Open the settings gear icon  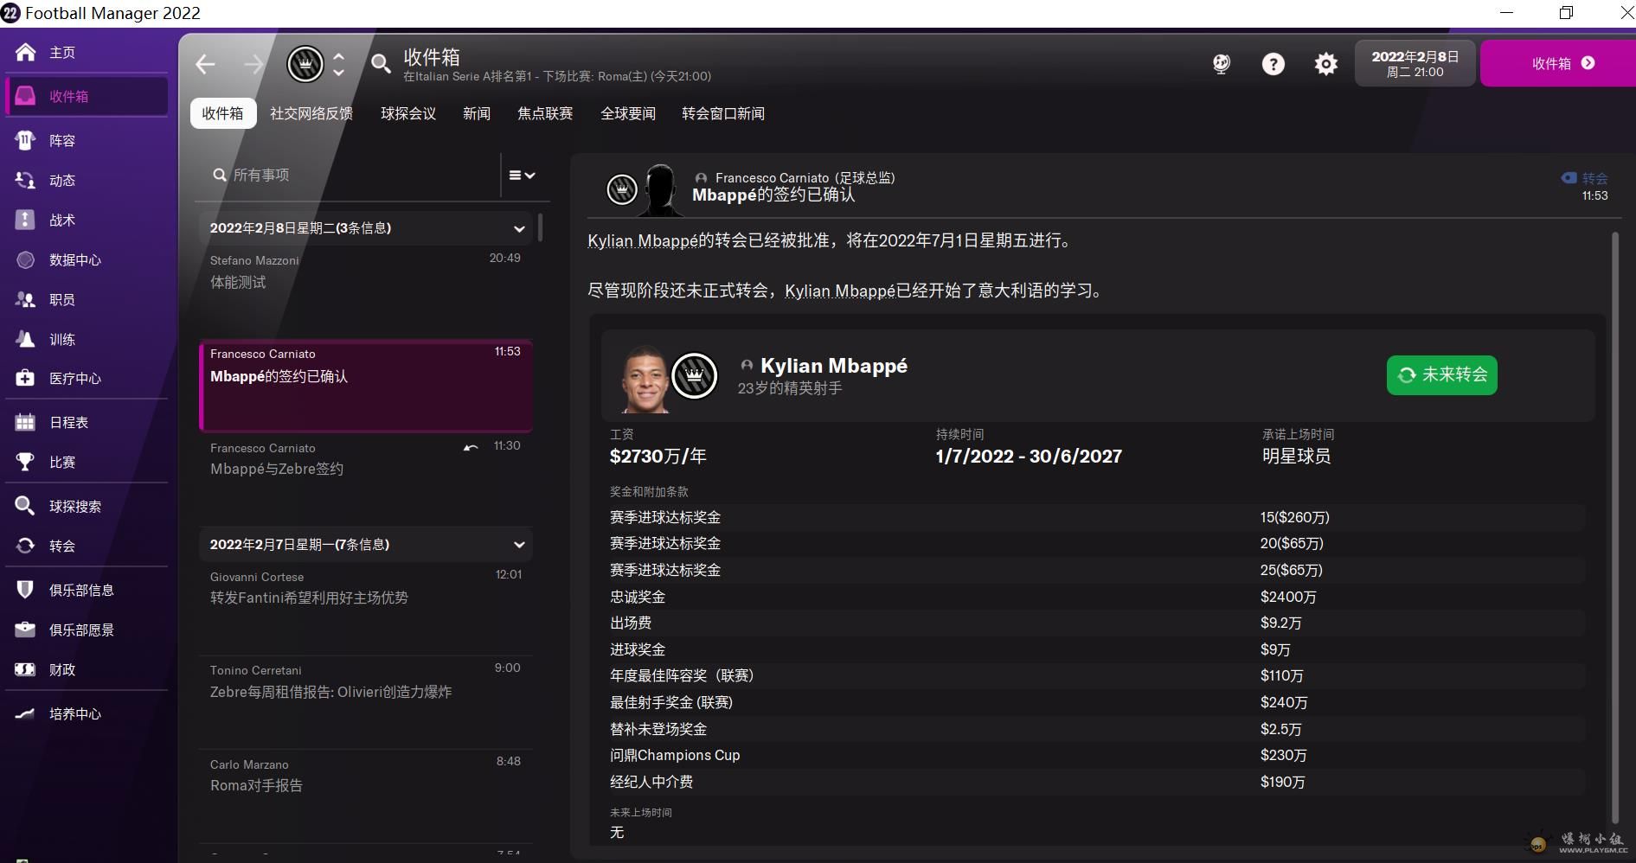click(x=1325, y=63)
